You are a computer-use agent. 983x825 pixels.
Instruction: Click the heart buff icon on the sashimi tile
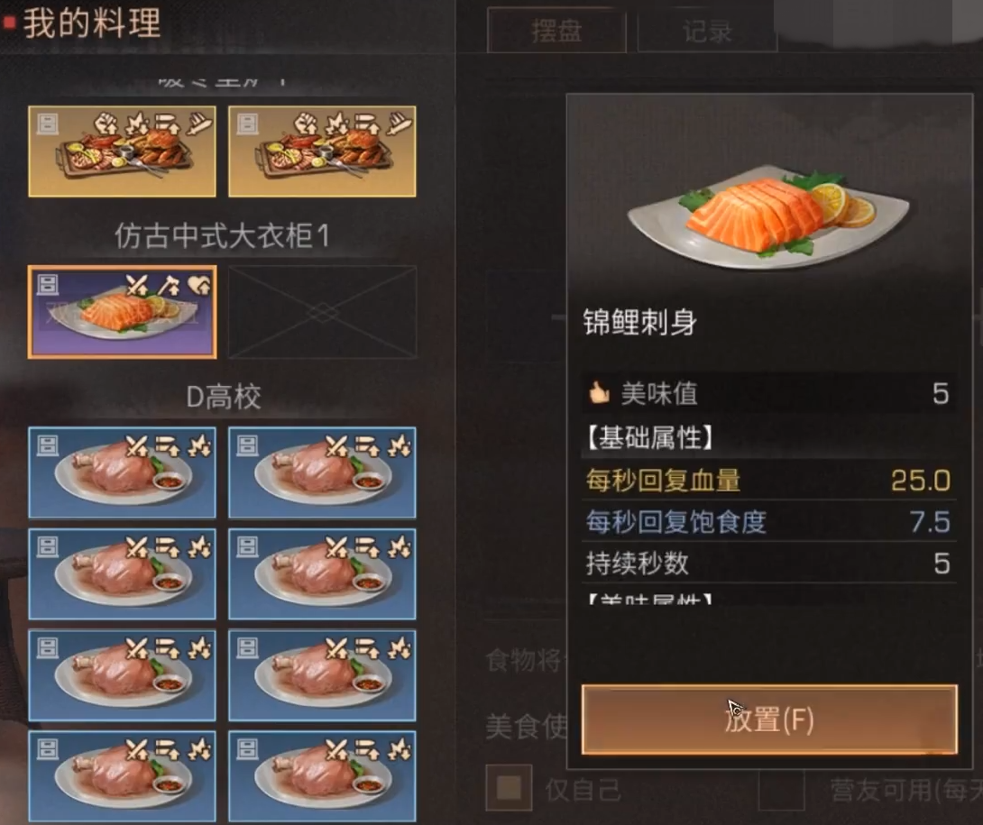pos(199,285)
